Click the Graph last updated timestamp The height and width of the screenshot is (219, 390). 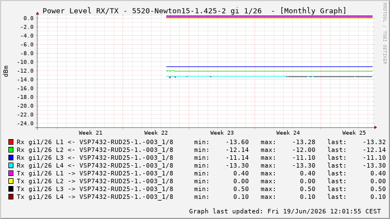(x=285, y=211)
